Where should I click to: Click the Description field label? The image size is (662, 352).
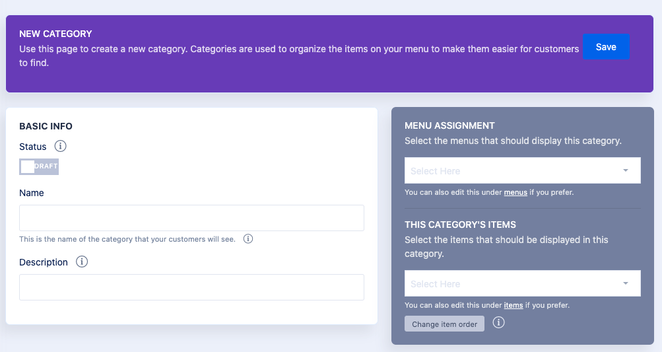[44, 262]
